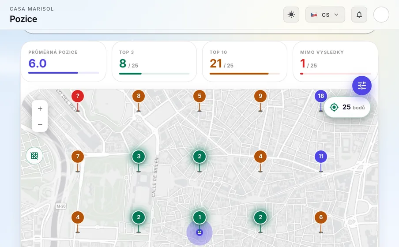The width and height of the screenshot is (399, 247).
Task: Select the orange pin numbered 8
Action: 139,96
